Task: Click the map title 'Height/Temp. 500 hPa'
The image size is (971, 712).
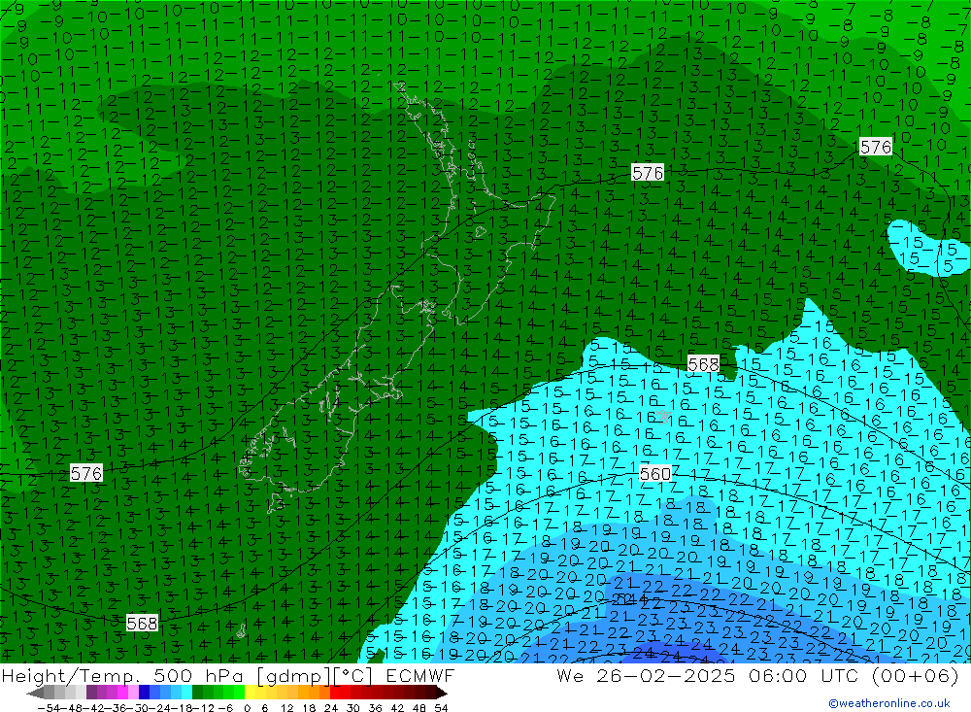Action: (122, 675)
